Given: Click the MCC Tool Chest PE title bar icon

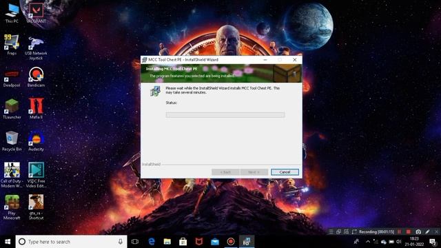Looking at the screenshot, I should click(145, 60).
